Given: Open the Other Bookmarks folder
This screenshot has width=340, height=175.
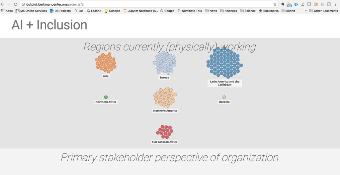Looking at the screenshot, I should (323, 11).
